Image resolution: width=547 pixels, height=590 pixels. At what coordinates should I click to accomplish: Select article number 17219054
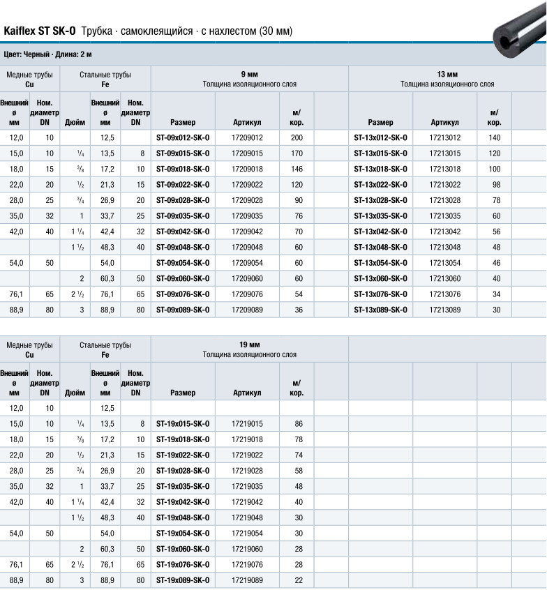247,534
